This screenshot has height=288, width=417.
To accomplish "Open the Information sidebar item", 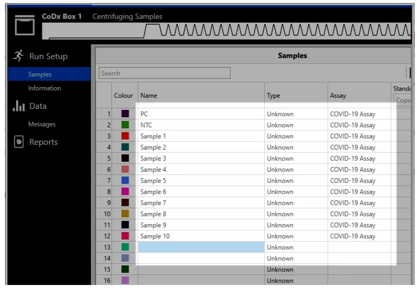I will point(44,88).
